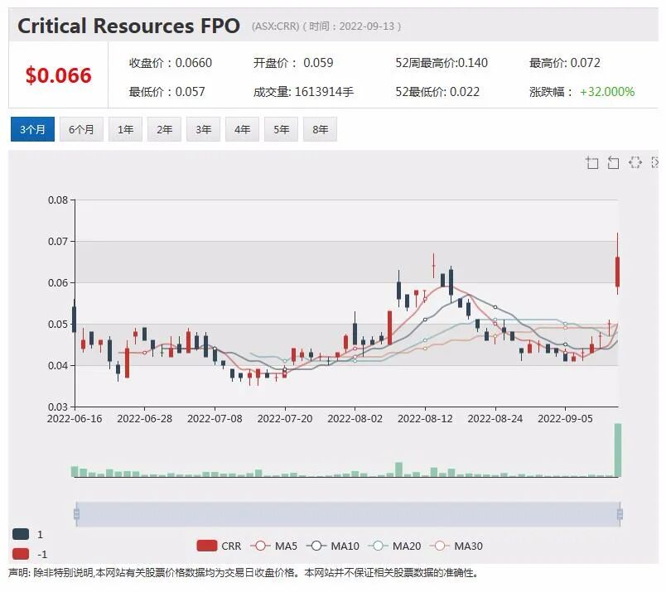This screenshot has width=666, height=592.
Task: Click the 最高价: 0.072 value
Action: pyautogui.click(x=564, y=63)
